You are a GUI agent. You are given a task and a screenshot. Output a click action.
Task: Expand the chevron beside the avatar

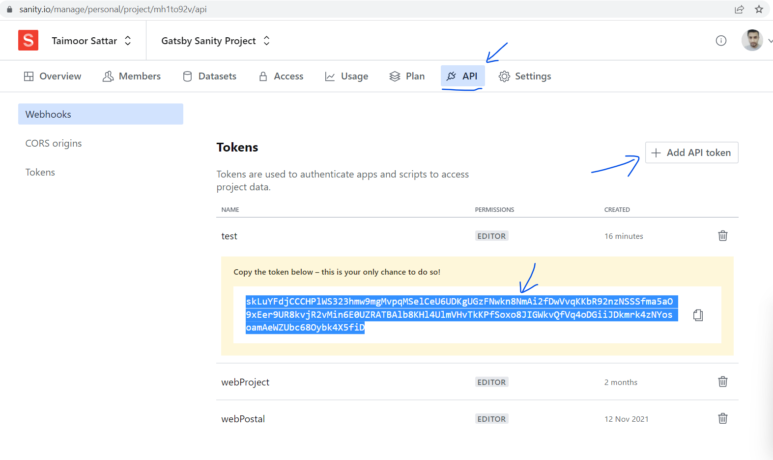[770, 41]
